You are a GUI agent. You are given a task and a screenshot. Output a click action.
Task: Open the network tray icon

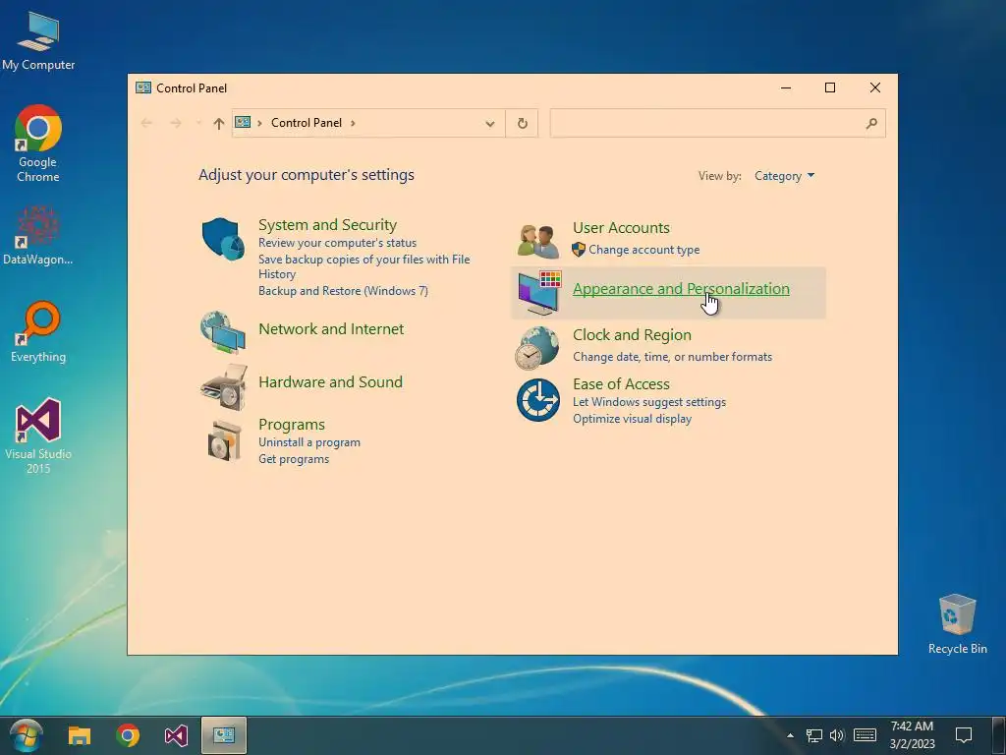point(814,735)
